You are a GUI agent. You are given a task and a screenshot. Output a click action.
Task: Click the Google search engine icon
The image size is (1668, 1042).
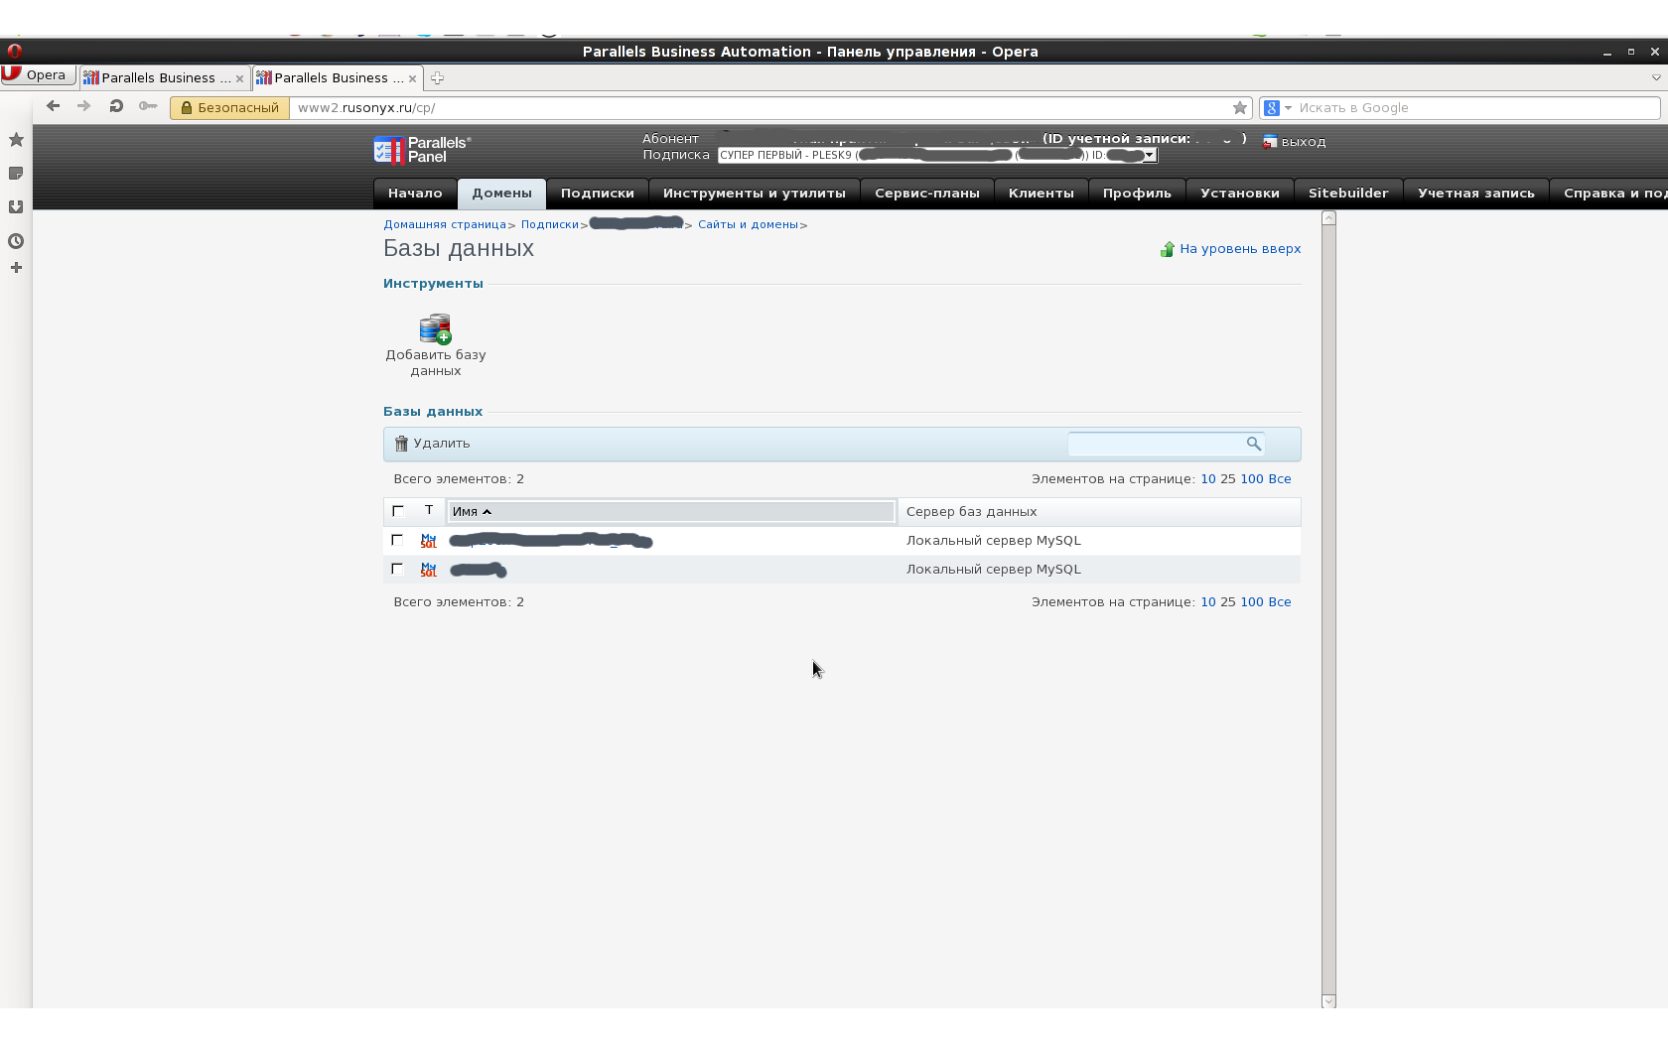[1272, 108]
